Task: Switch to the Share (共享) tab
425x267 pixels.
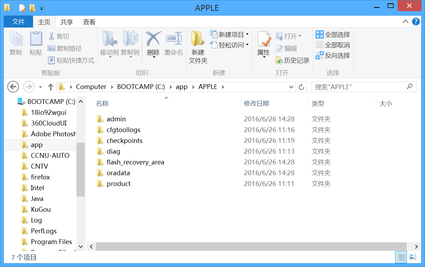Action: (66, 22)
